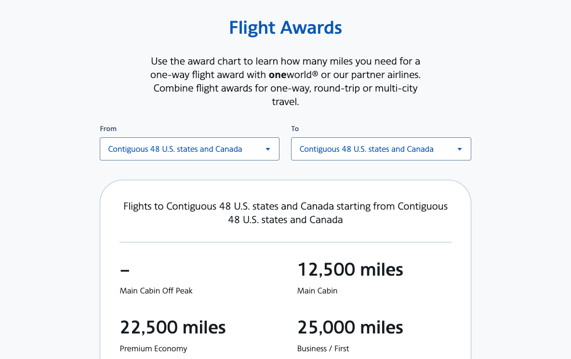
Task: Click the Flight Awards page heading
Action: coord(285,27)
